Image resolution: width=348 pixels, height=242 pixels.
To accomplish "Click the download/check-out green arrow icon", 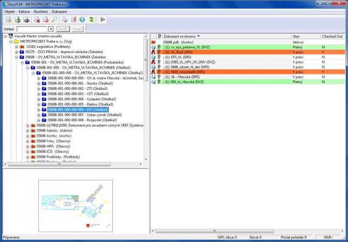I will (17, 20).
